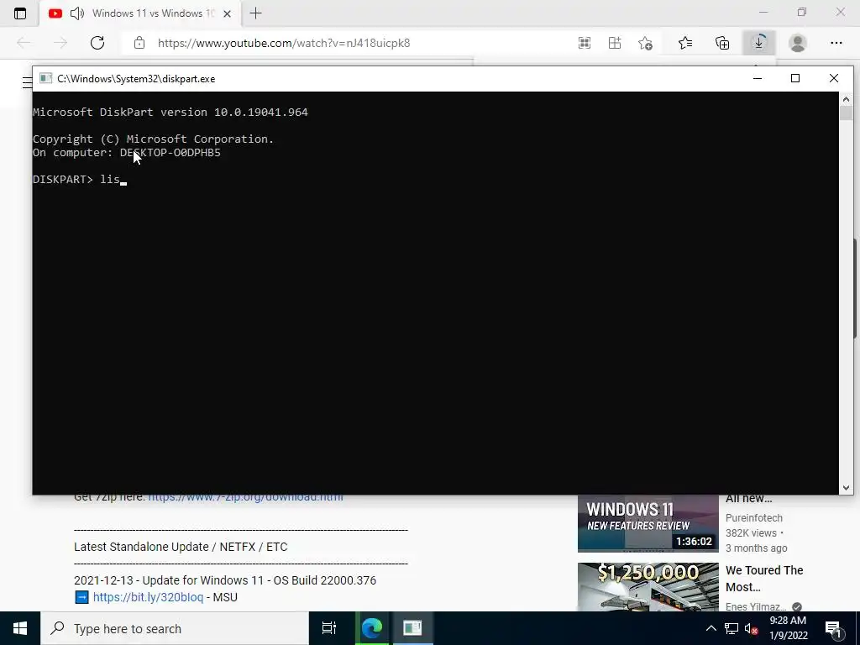Open the Windows Start menu
This screenshot has height=645, width=860.
tap(20, 628)
